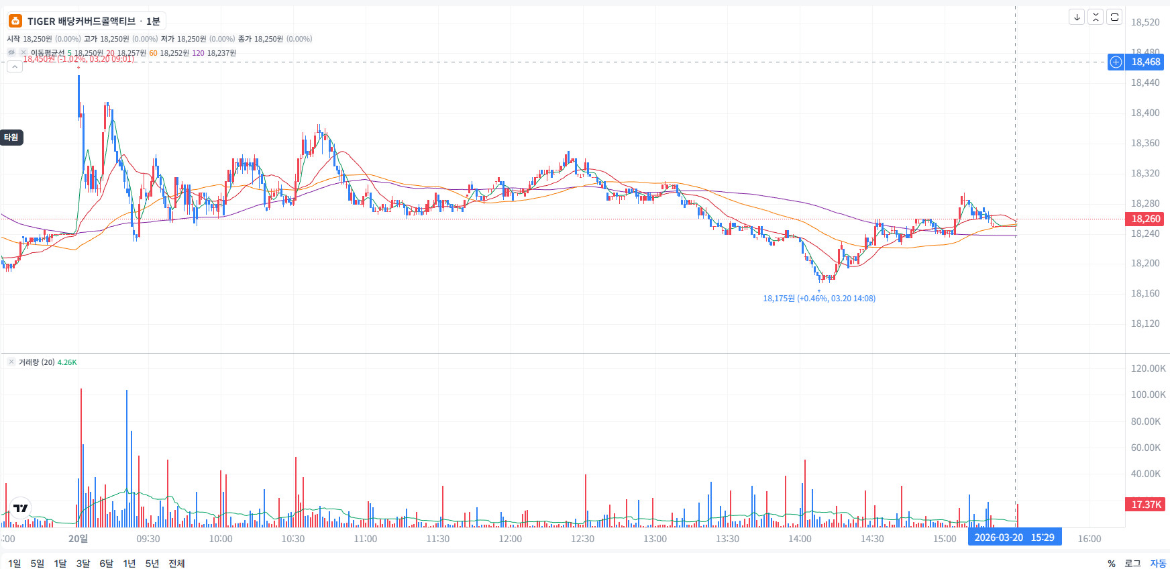Click the red 17.37K volume label
This screenshot has width=1170, height=569.
pos(1146,504)
